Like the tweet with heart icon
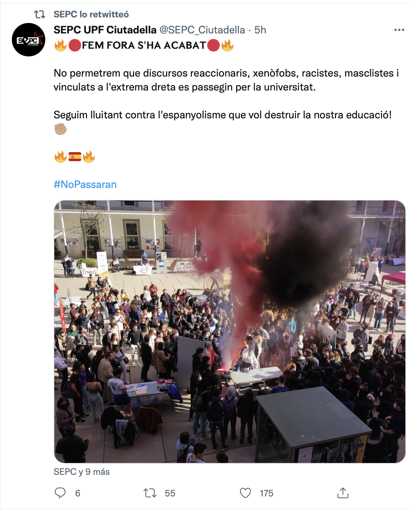Image resolution: width=413 pixels, height=511 pixels. 246,493
